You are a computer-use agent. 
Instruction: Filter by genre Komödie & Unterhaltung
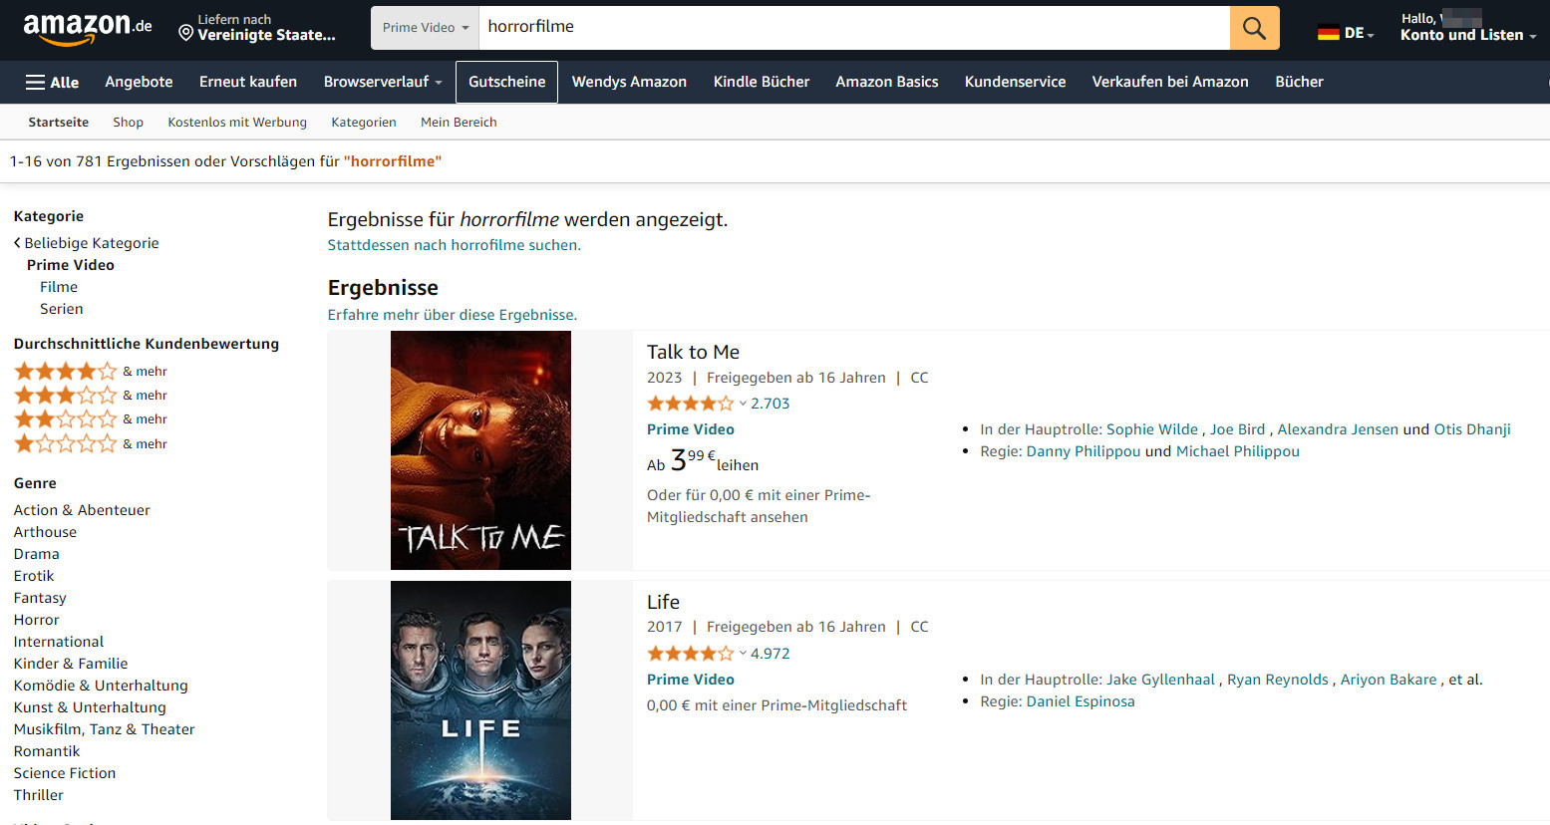coord(101,686)
